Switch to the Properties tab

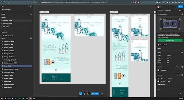(x=168, y=10)
